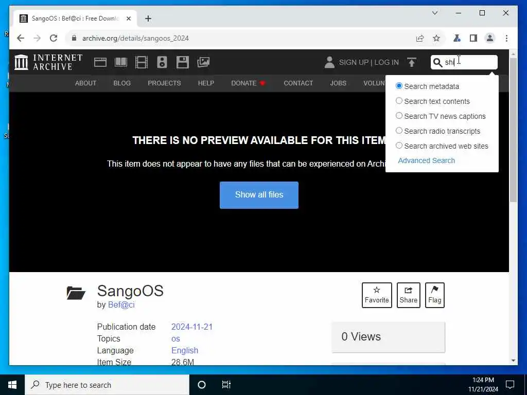This screenshot has width=527, height=395.
Task: Open Chrome three-dot menu
Action: 506,38
